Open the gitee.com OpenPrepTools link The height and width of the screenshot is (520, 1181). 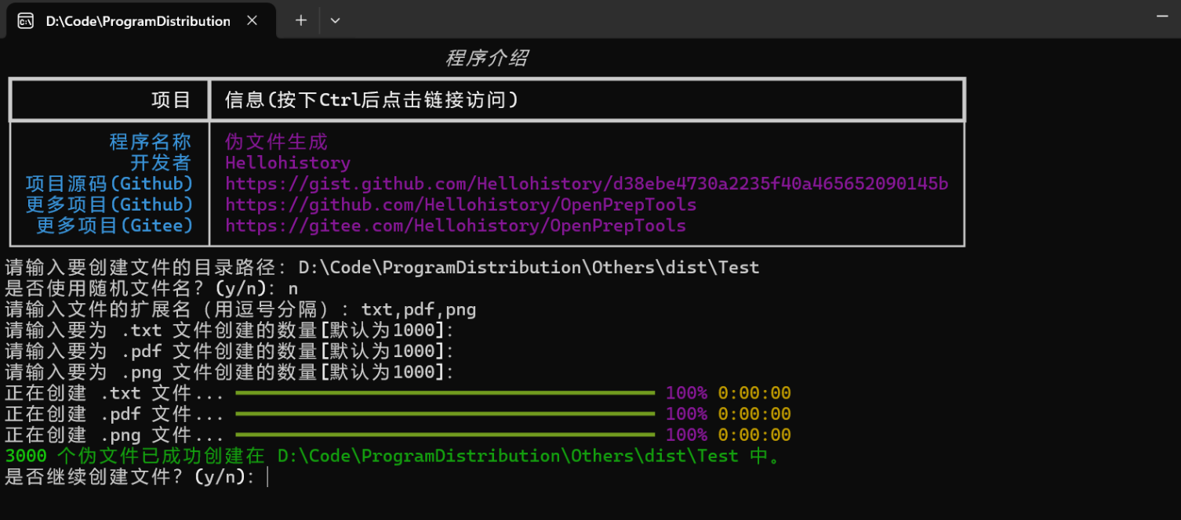tap(455, 226)
